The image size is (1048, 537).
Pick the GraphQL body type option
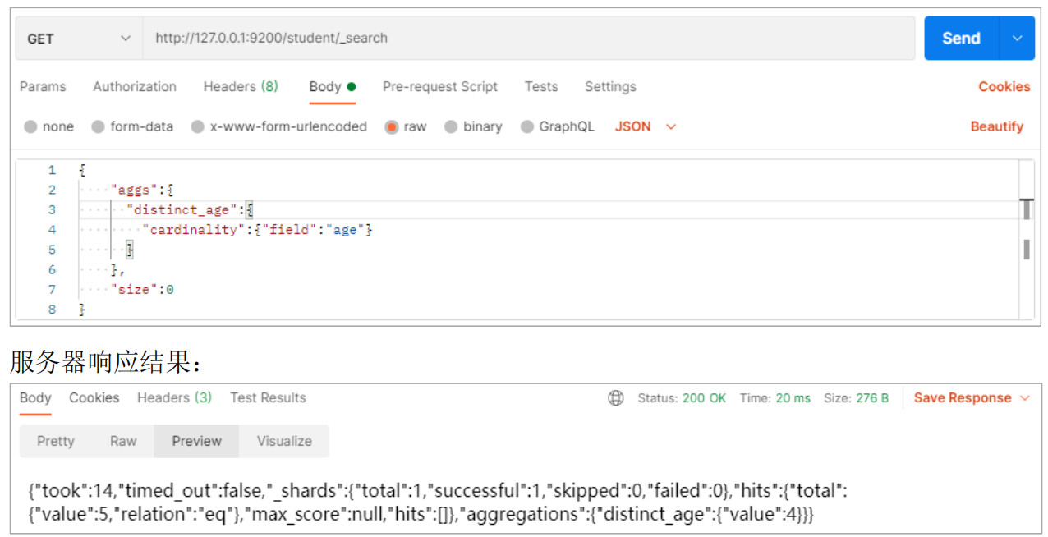527,126
